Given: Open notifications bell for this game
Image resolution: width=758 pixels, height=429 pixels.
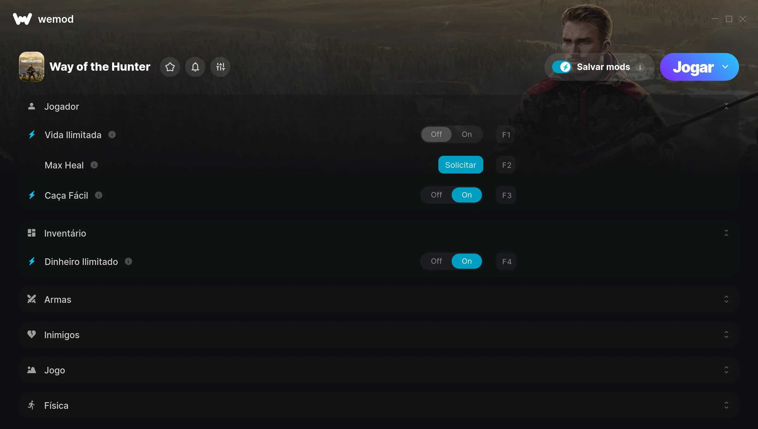Looking at the screenshot, I should click(195, 67).
